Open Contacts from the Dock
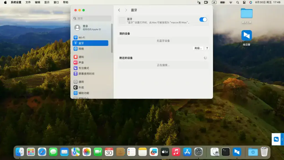This screenshot has width=284, height=160. tap(120, 152)
